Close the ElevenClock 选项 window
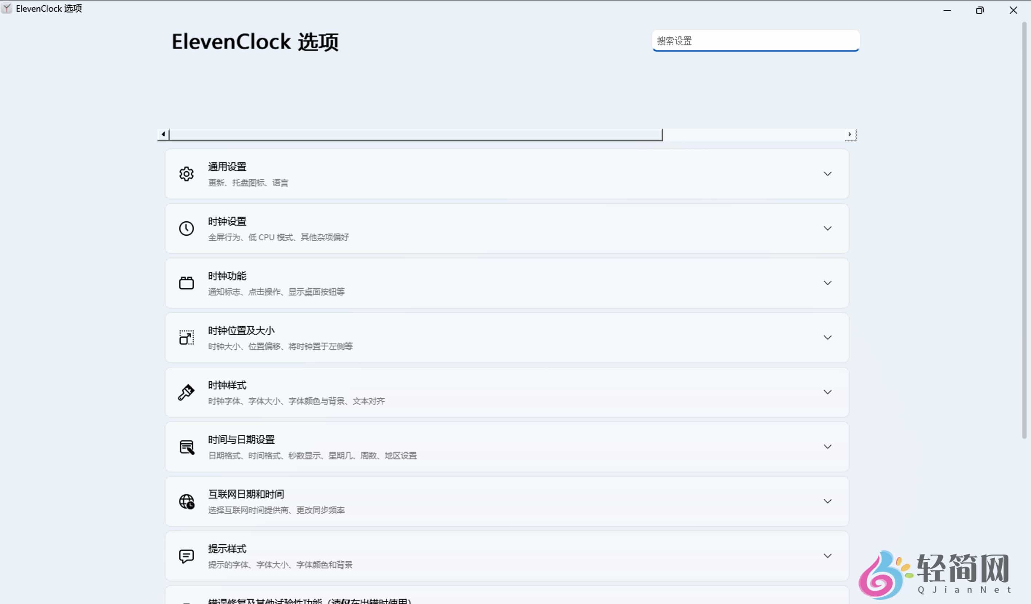The height and width of the screenshot is (604, 1031). [1013, 10]
